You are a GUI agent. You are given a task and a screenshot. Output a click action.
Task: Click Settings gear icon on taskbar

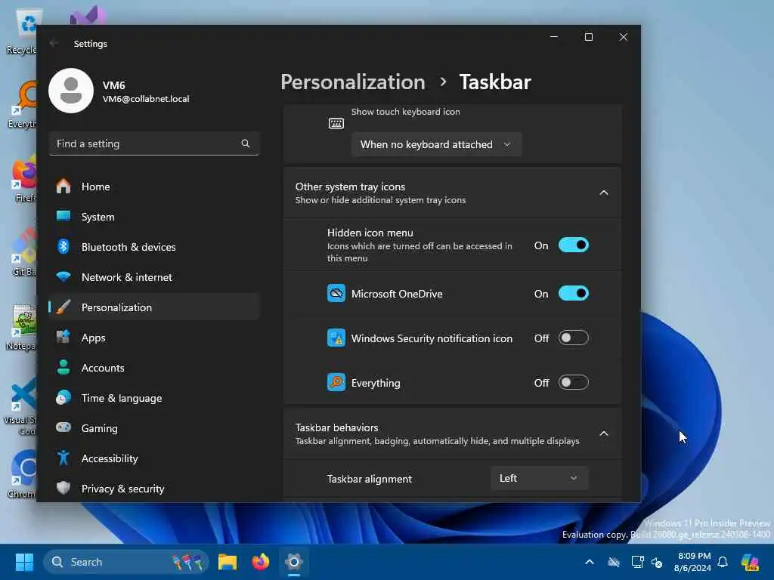(294, 562)
